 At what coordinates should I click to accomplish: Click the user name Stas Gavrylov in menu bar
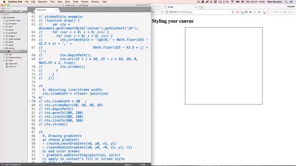[x=275, y=2]
